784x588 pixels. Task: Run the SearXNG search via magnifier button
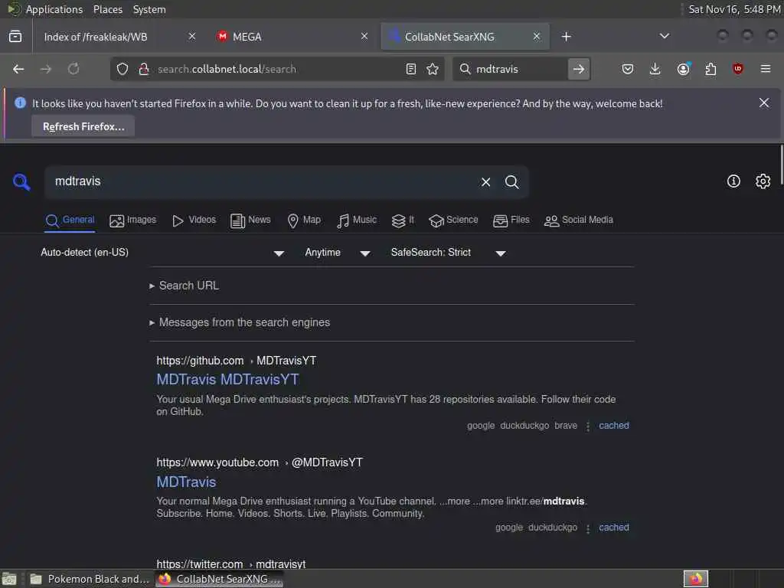(511, 182)
